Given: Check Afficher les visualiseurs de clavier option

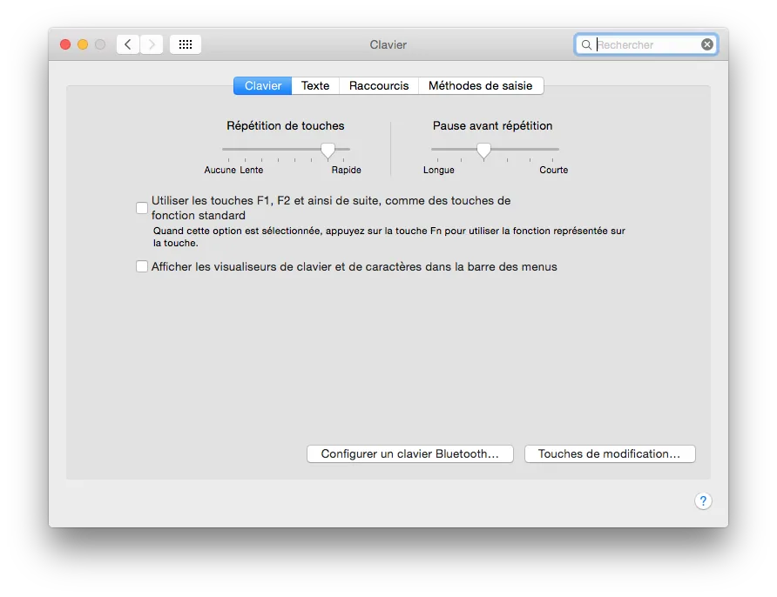Looking at the screenshot, I should (142, 266).
